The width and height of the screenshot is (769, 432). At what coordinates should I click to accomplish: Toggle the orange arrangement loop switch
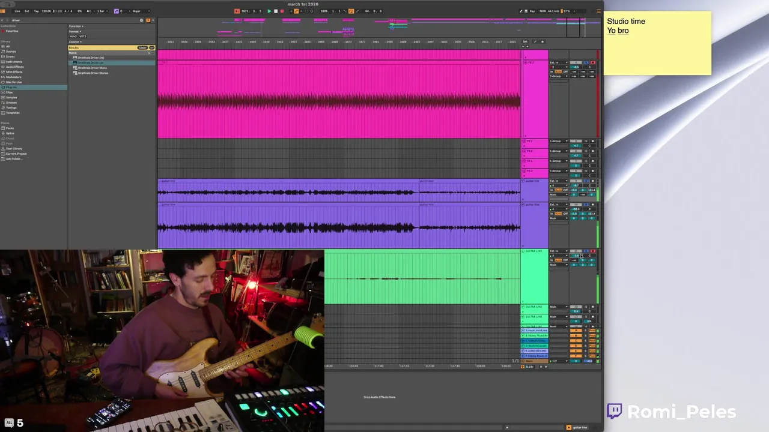pos(351,11)
